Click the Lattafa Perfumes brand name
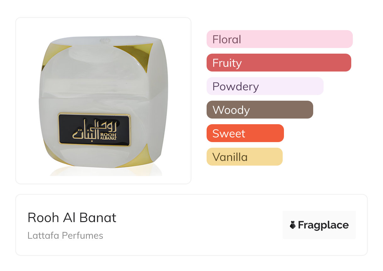 click(65, 236)
